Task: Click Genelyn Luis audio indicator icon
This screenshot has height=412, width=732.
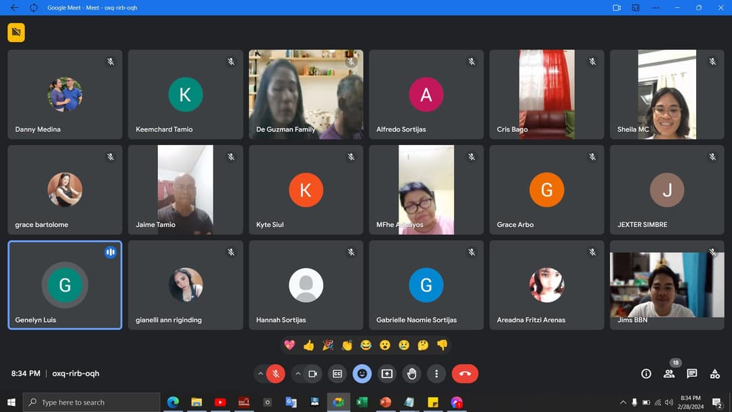Action: 110,253
